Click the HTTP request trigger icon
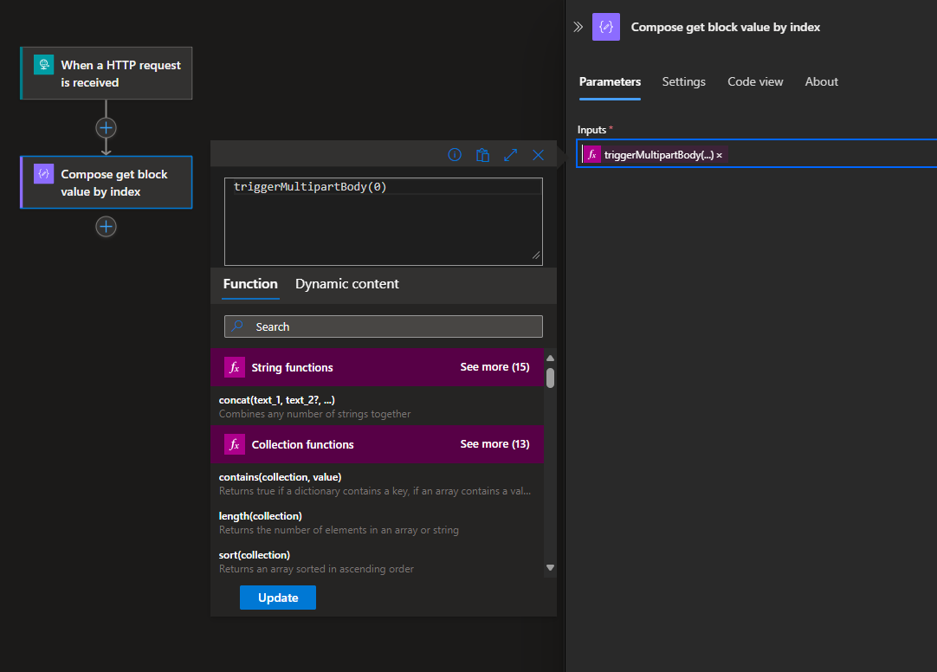Image resolution: width=937 pixels, height=672 pixels. tap(43, 64)
